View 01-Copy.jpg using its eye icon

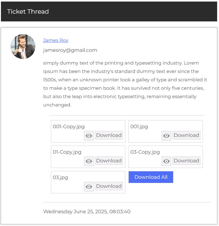[89, 161]
